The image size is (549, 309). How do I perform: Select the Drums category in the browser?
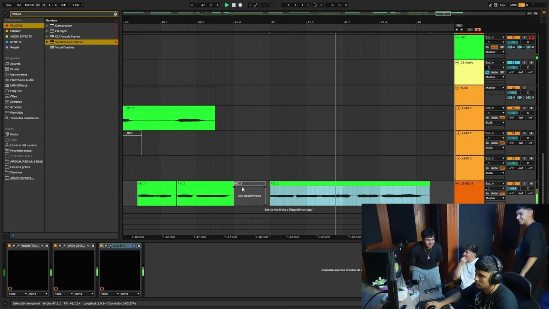click(15, 69)
